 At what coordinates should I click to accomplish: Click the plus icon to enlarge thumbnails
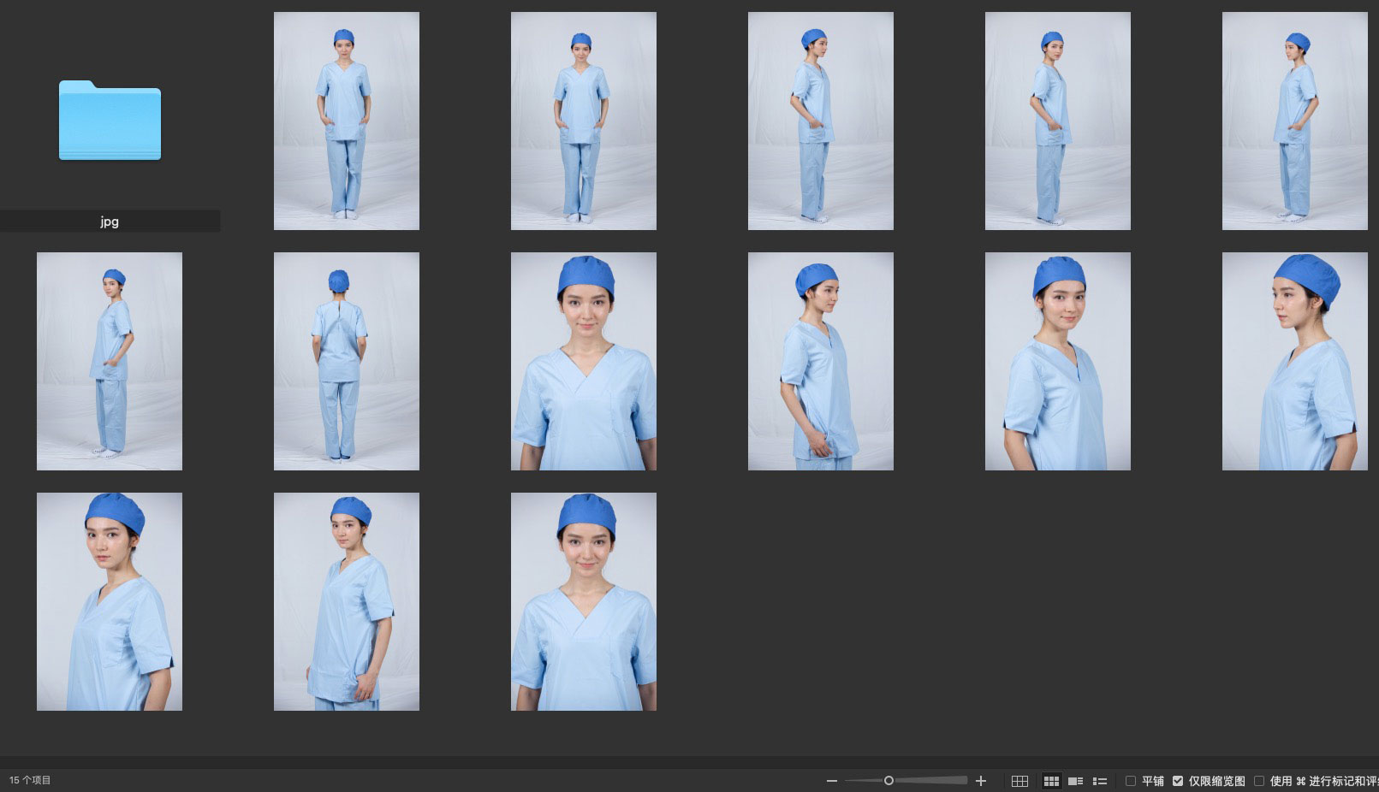pyautogui.click(x=981, y=781)
